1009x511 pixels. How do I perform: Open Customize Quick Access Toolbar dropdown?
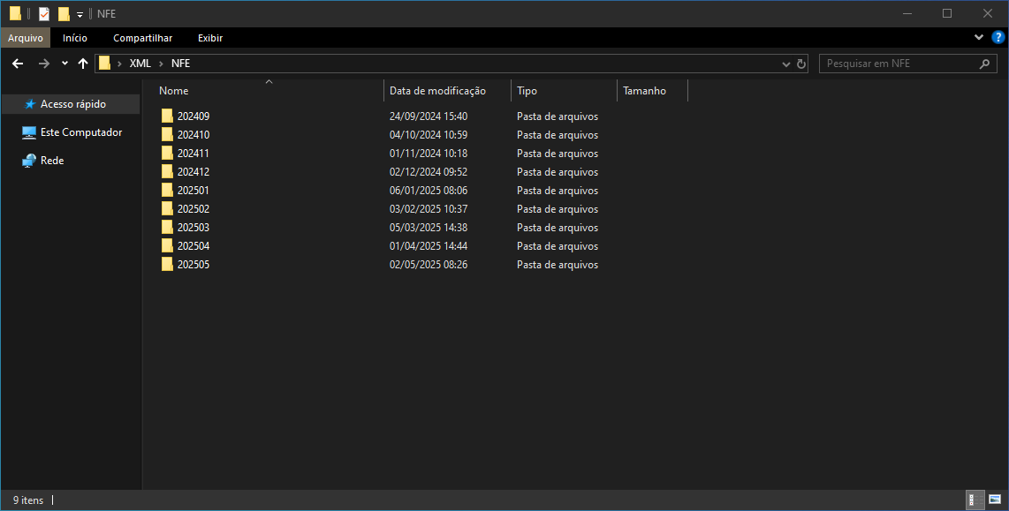pyautogui.click(x=80, y=14)
